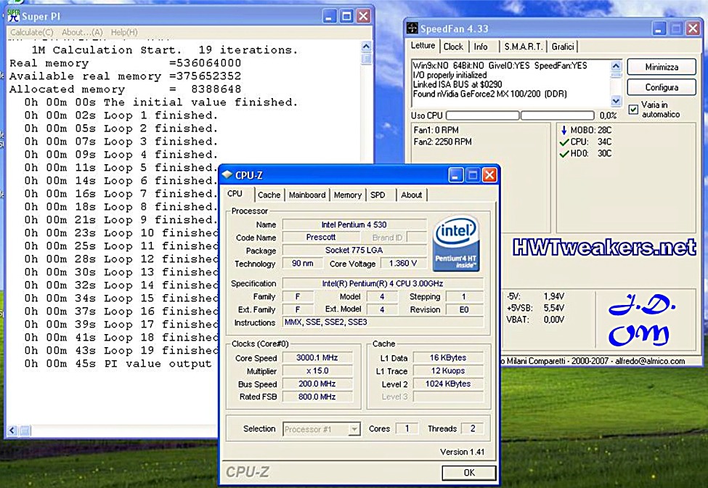Open the Processor #1 selection dropdown
Screen dimensions: 708x488
(355, 429)
